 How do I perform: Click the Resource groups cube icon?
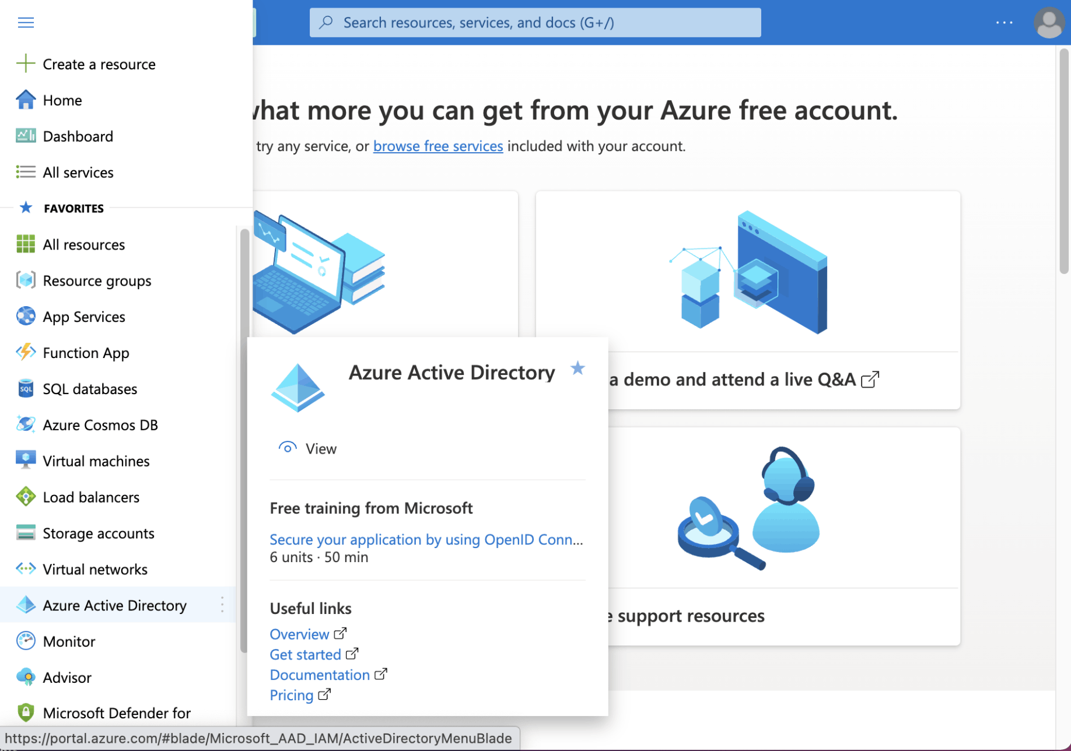(x=26, y=280)
